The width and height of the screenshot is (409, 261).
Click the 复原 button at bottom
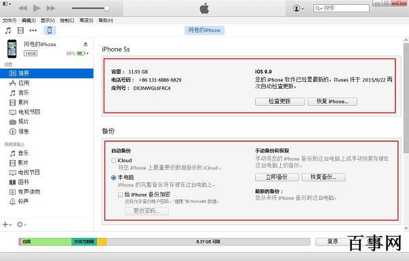click(x=333, y=241)
